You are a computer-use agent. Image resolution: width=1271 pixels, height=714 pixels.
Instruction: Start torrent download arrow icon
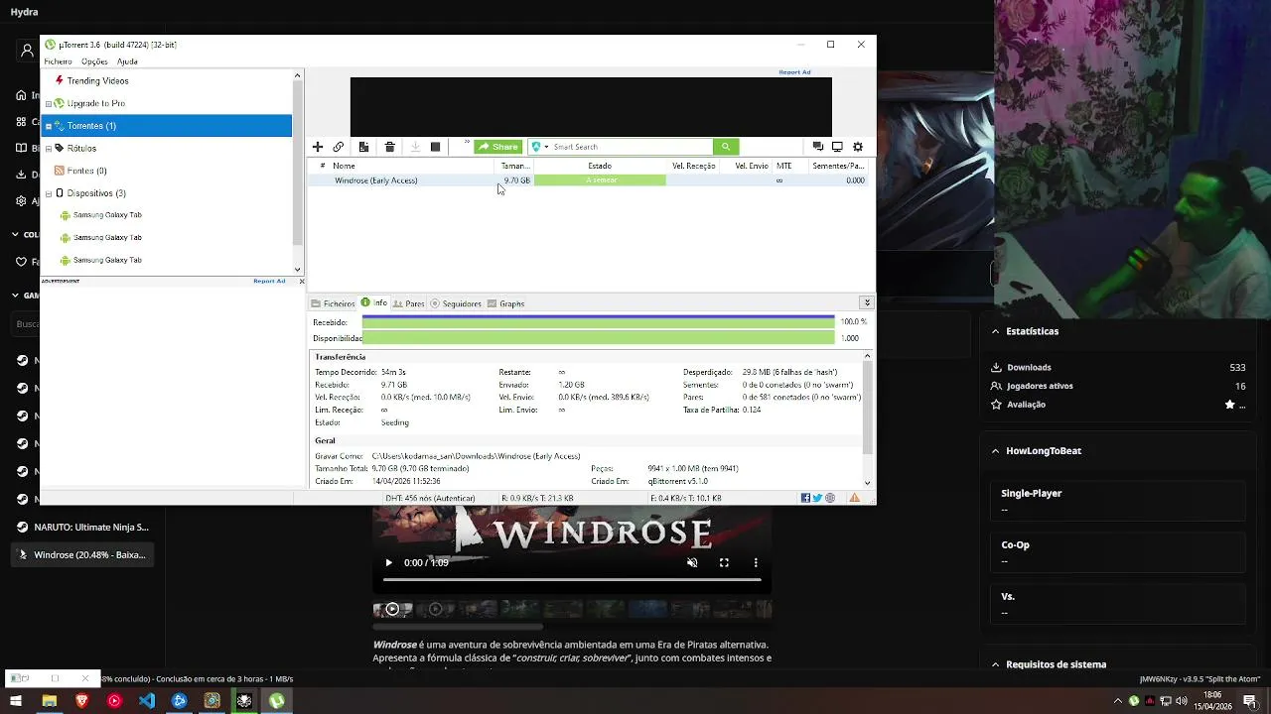click(x=415, y=147)
